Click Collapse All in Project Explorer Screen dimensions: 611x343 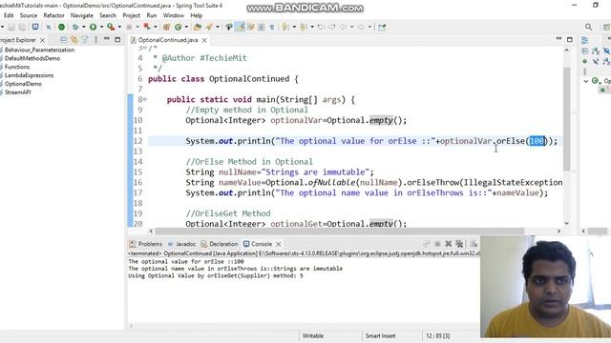pos(64,40)
